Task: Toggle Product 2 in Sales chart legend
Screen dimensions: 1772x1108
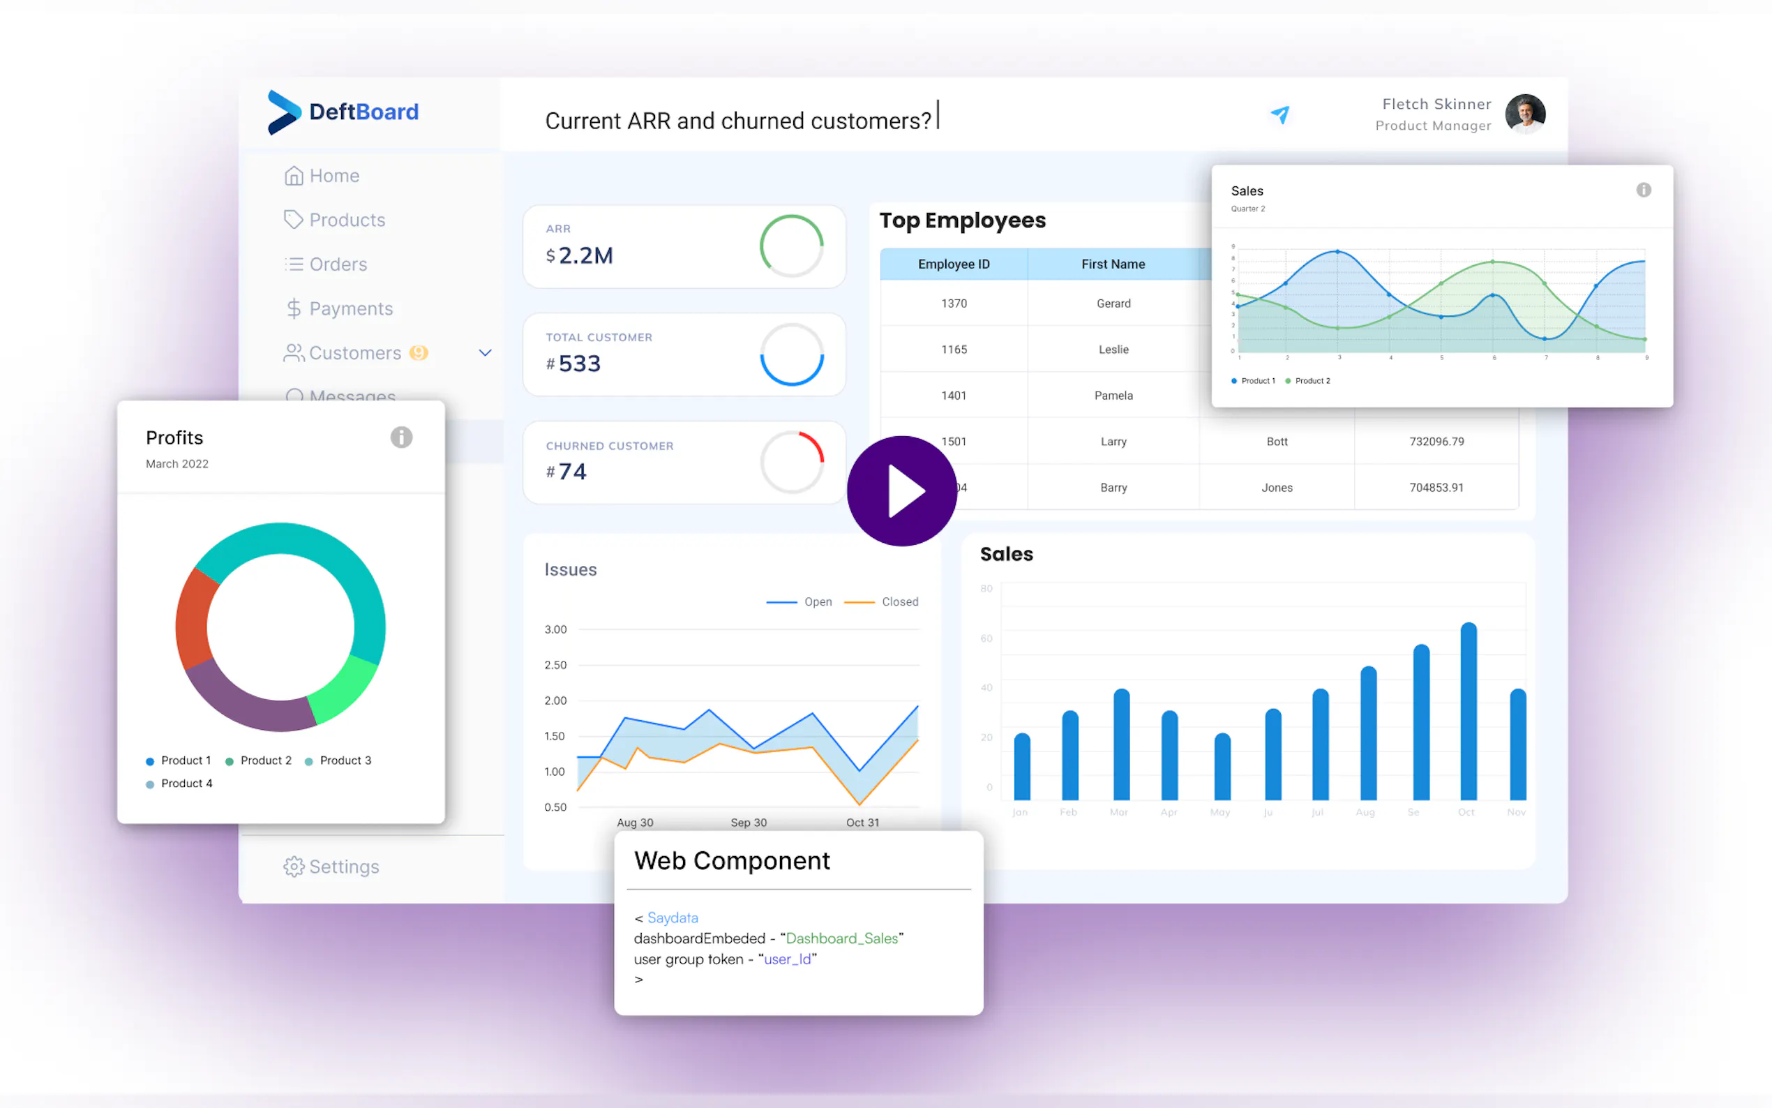Action: (x=1307, y=381)
